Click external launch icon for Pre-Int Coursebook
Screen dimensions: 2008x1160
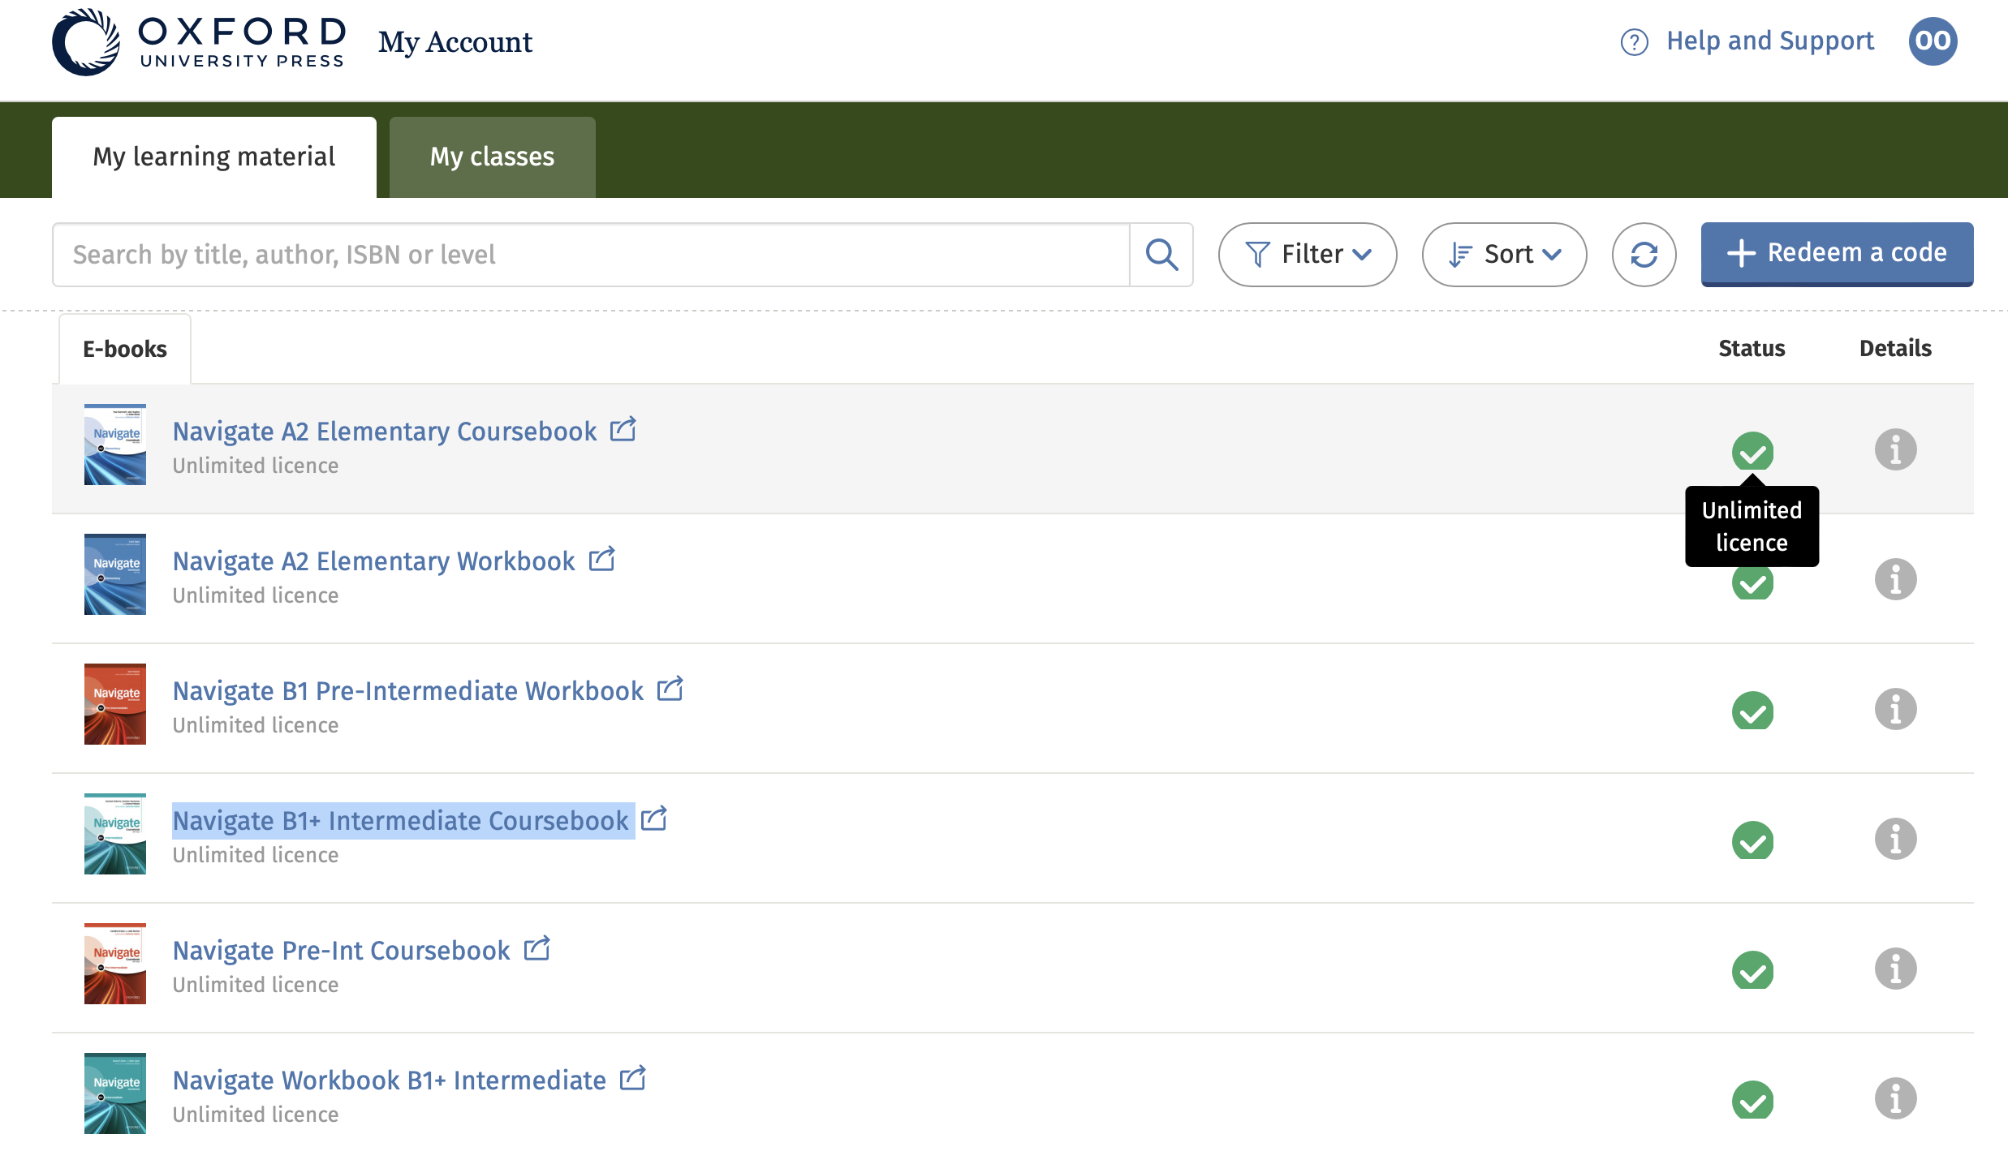(x=536, y=948)
